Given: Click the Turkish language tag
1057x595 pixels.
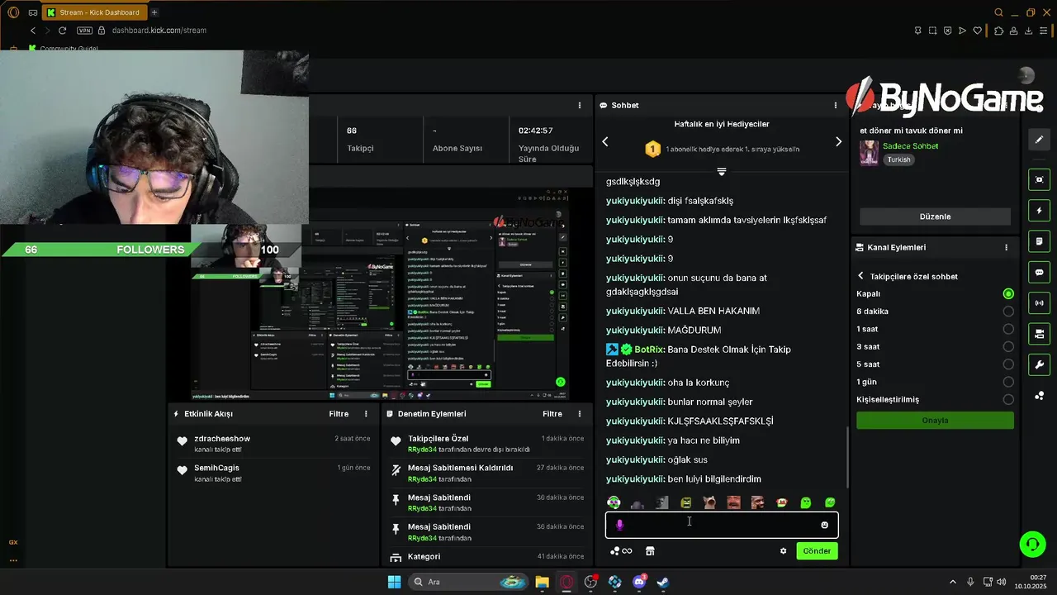Looking at the screenshot, I should pos(898,159).
